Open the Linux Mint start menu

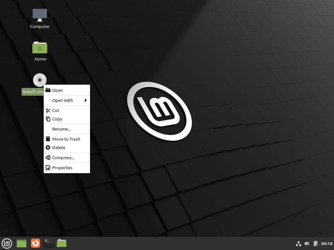[7, 243]
